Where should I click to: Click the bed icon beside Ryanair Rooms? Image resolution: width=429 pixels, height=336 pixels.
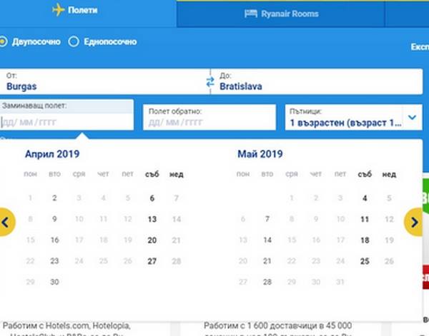coord(251,14)
